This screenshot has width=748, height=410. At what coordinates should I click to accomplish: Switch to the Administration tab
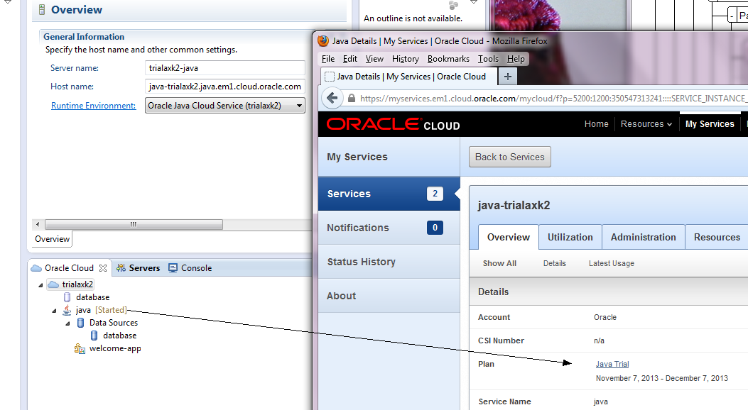tap(643, 237)
